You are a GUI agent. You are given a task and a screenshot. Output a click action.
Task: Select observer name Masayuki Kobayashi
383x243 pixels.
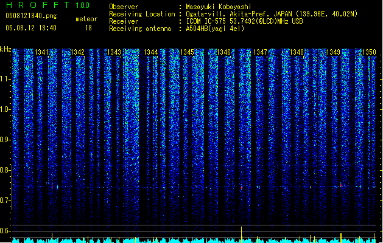(x=219, y=7)
